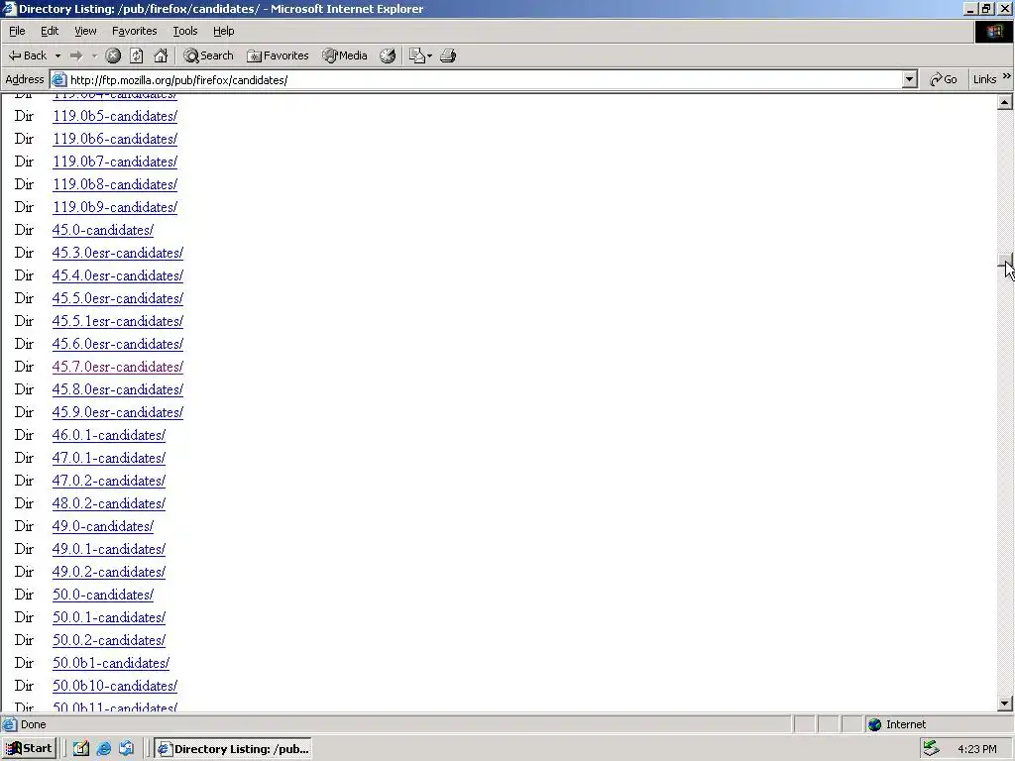Open 45.0-candidates/ directory link

click(103, 230)
